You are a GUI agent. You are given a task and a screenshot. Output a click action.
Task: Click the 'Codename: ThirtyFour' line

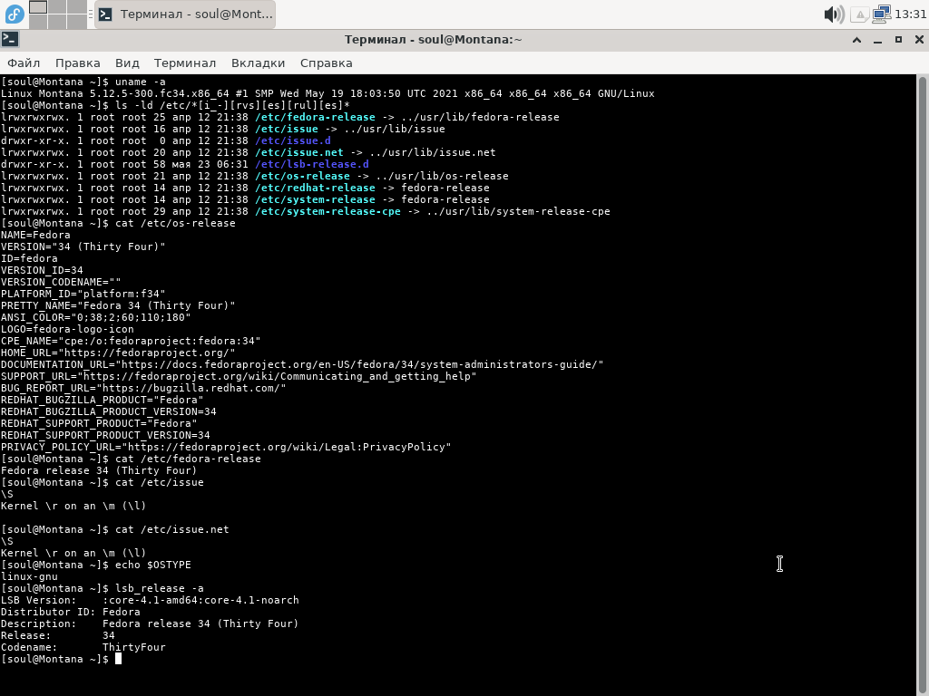point(83,647)
